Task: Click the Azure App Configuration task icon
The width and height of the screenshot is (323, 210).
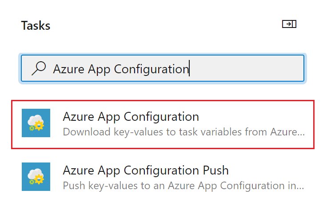Action: pyautogui.click(x=36, y=123)
